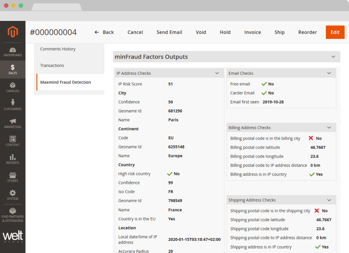The image size is (349, 253).
Task: Open the Transactions tab
Action: 52,66
